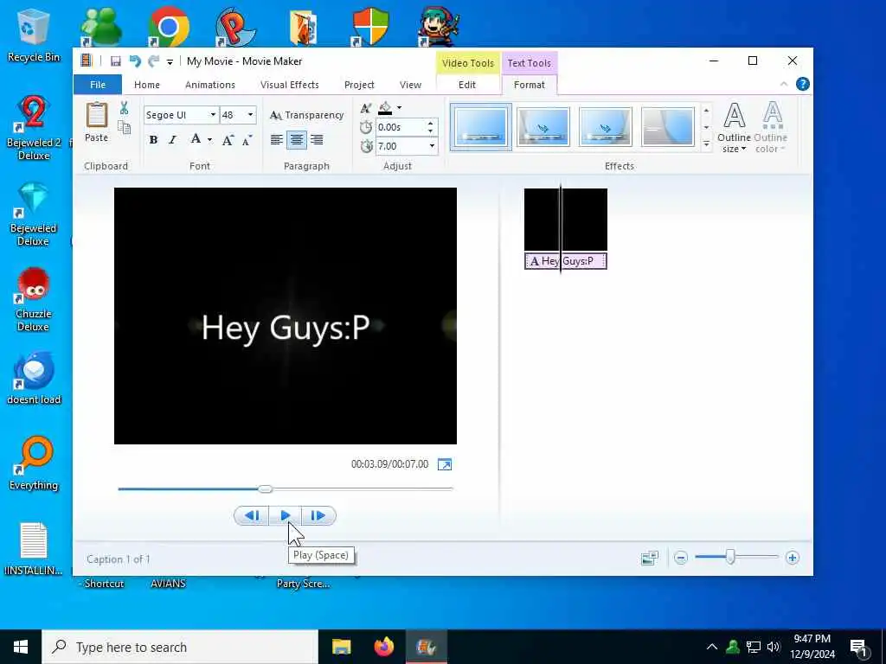Select the third text effect thumbnail
886x664 pixels.
(x=605, y=127)
